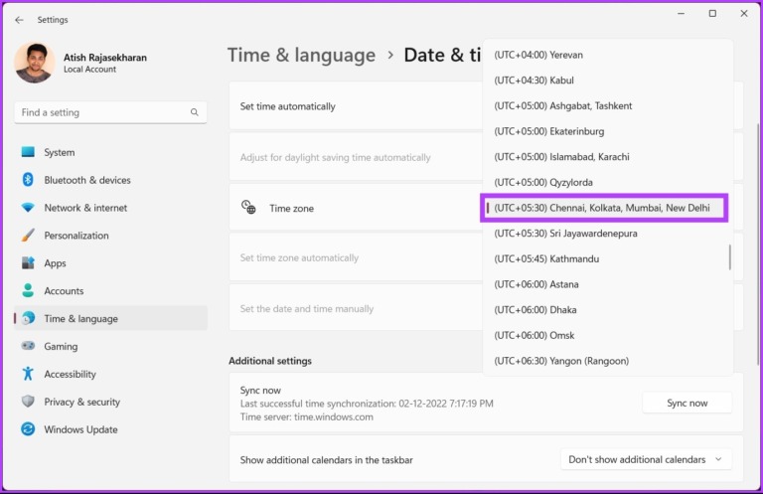This screenshot has width=763, height=494.
Task: Choose (UTC+06:00) Omsk
Action: tap(607, 335)
